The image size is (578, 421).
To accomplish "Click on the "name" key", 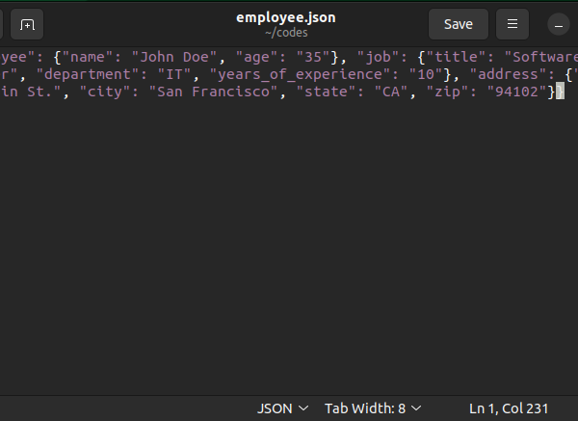I will (x=88, y=57).
